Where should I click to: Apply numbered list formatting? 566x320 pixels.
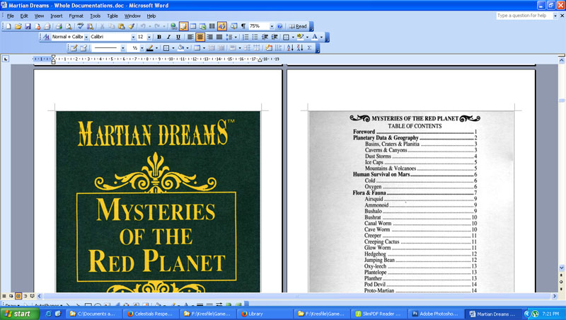click(x=246, y=37)
